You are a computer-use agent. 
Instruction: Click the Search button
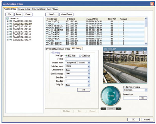pos(52,15)
